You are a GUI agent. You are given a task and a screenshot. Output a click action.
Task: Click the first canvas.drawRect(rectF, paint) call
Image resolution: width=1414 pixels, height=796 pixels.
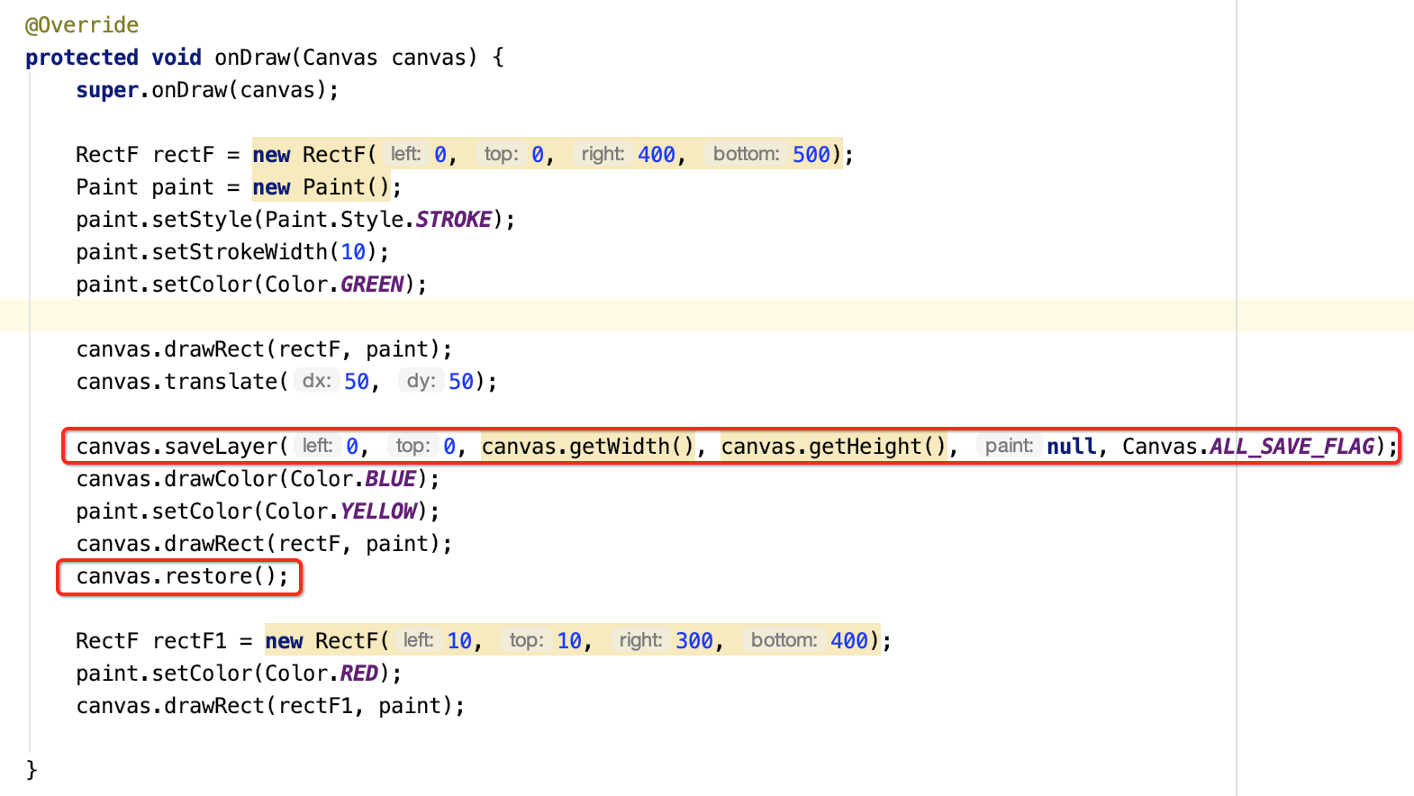(264, 349)
